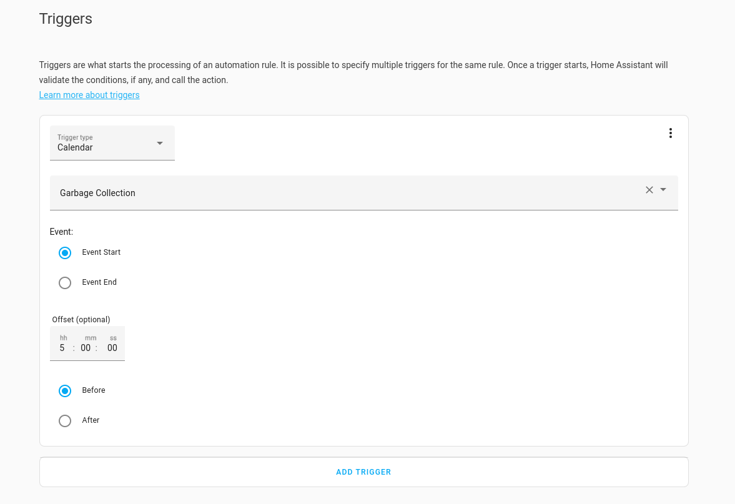This screenshot has width=735, height=504.
Task: Choose the After offset option
Action: [x=65, y=420]
